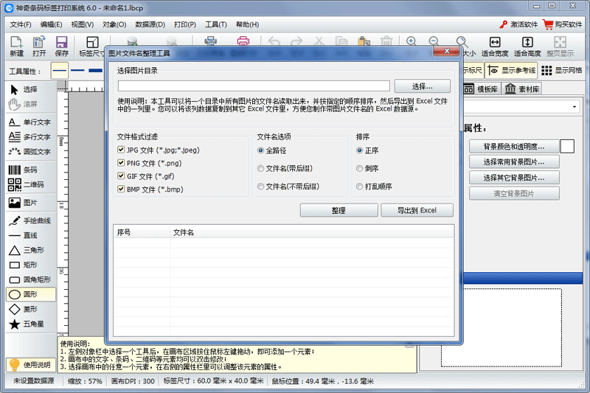Uncheck the JPG 文件 filter checkbox

[121, 150]
